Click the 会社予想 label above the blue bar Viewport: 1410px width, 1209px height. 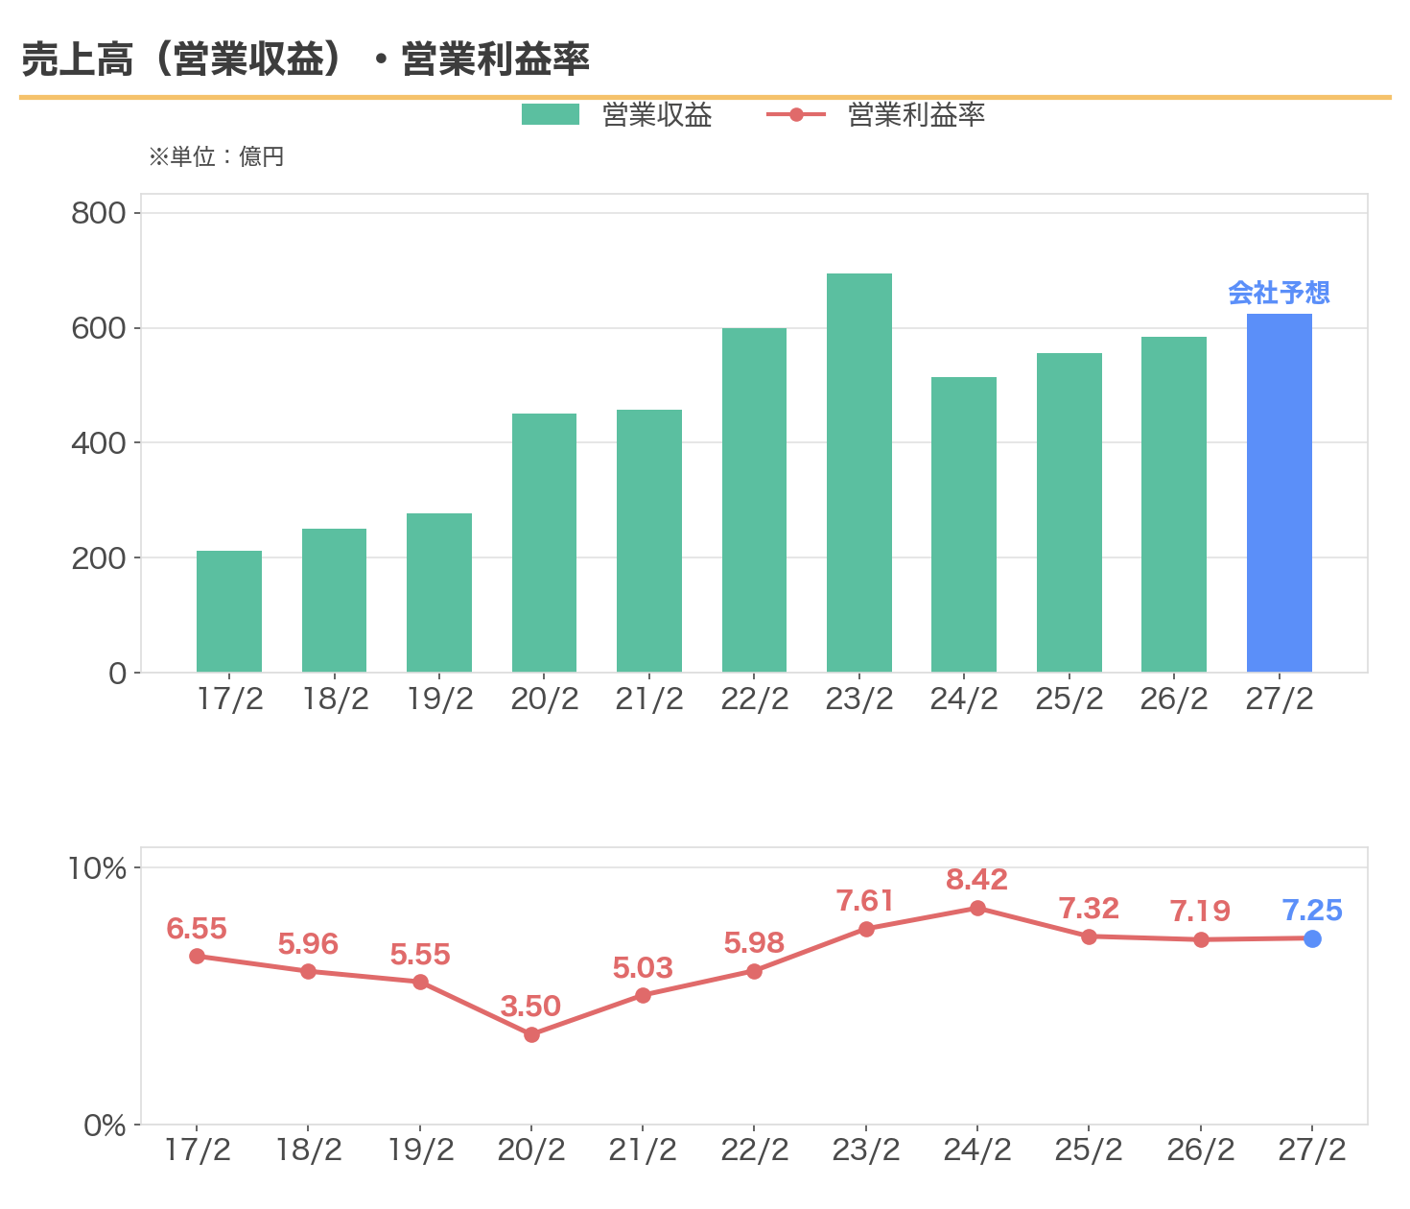[1280, 293]
